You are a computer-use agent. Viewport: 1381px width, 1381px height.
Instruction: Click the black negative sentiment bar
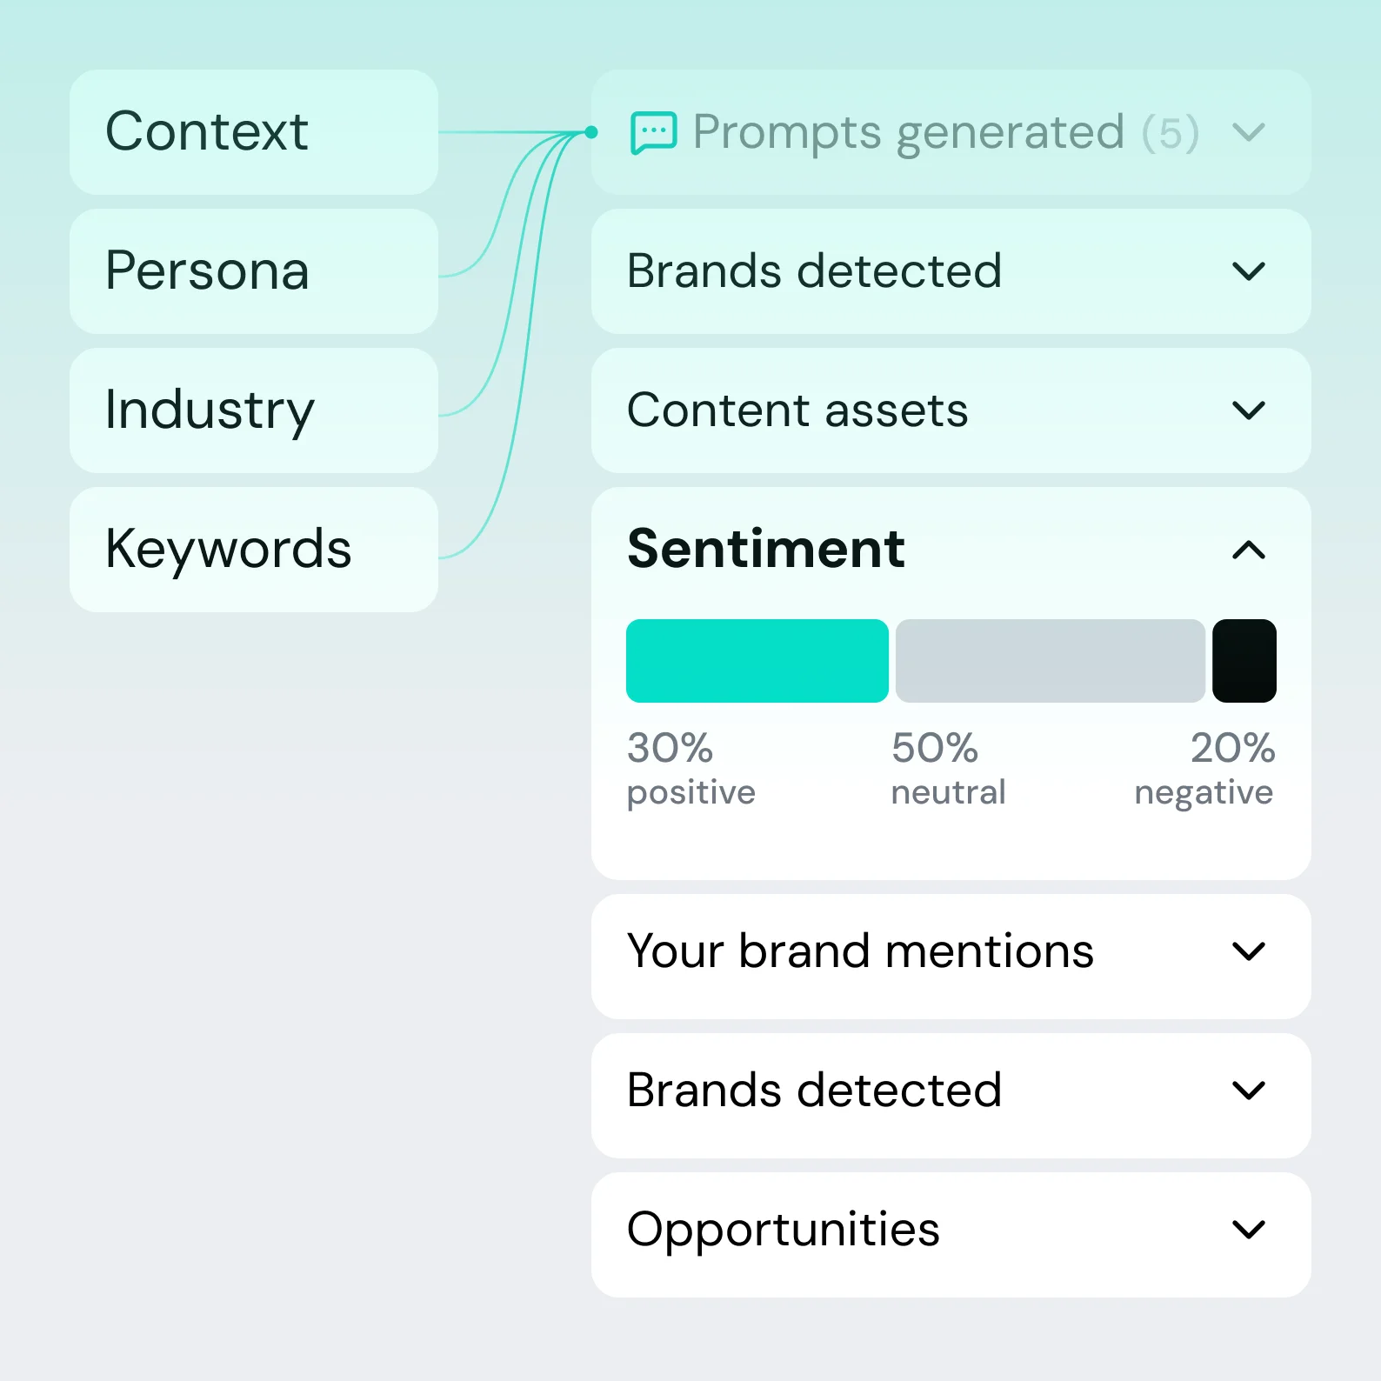(1244, 661)
